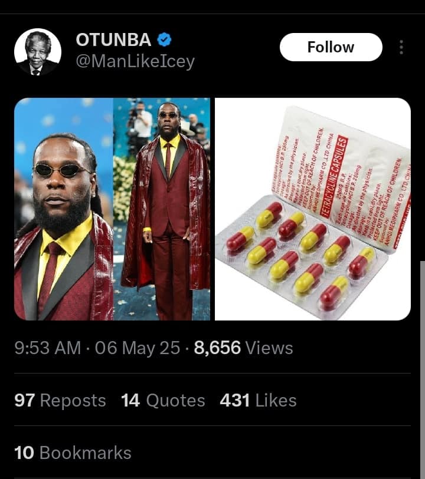Image resolution: width=425 pixels, height=479 pixels.
Task: Open the close-up portrait photo with sunglasses
Action: 63,209
